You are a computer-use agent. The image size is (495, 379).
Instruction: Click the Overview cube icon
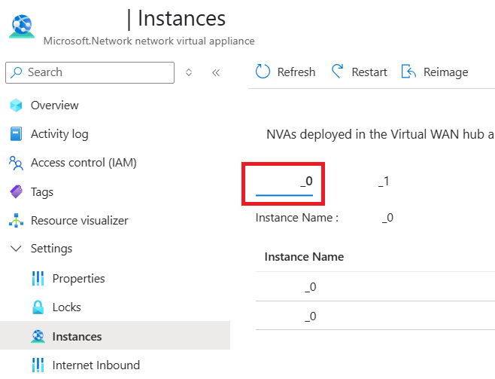[x=16, y=105]
